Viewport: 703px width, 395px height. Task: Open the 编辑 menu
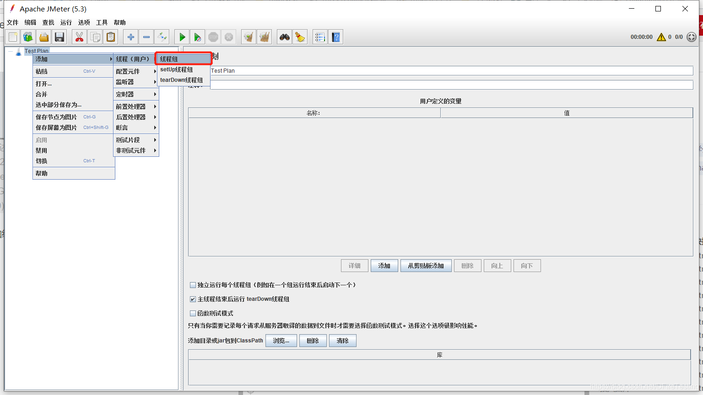tap(30, 22)
